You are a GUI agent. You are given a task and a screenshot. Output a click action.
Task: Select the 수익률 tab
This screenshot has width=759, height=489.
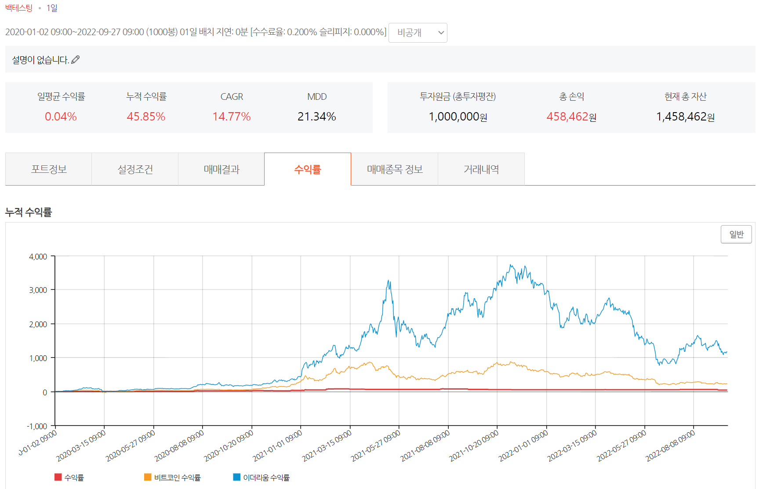point(308,169)
